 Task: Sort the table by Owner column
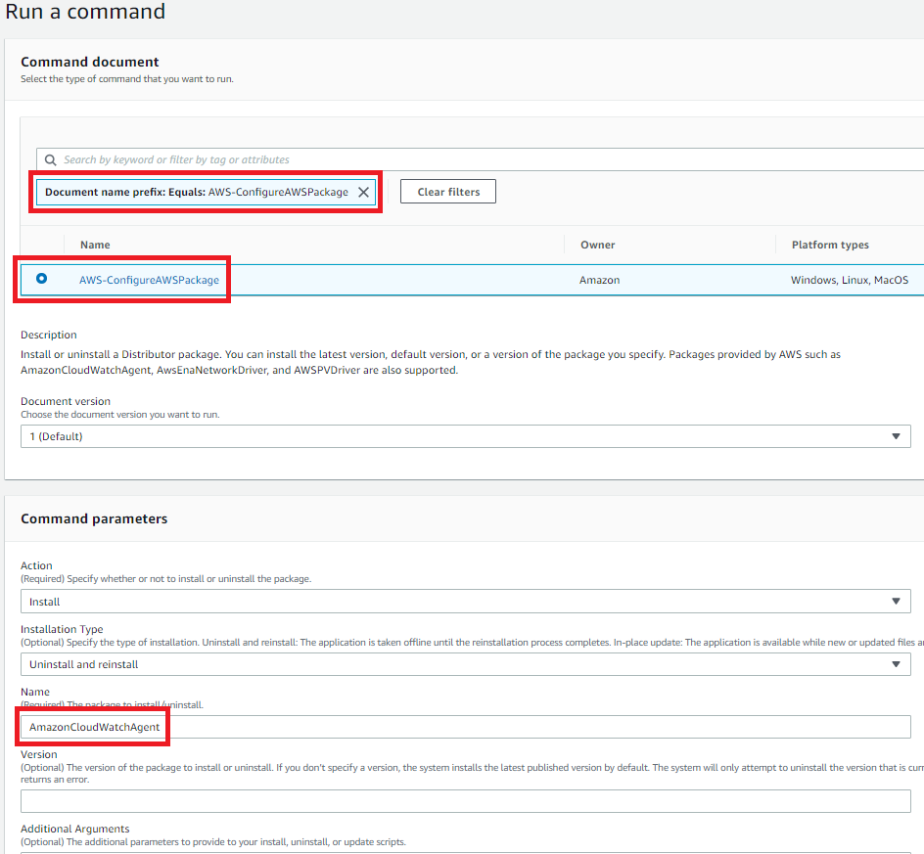coord(597,244)
